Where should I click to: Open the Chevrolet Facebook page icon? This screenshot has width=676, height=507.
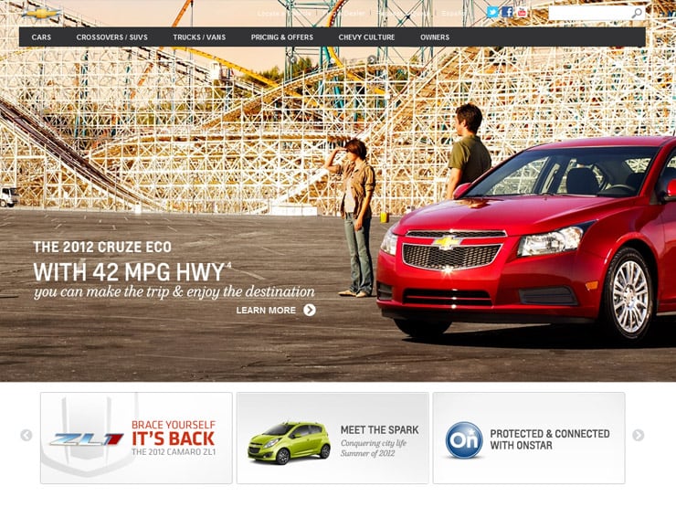507,12
